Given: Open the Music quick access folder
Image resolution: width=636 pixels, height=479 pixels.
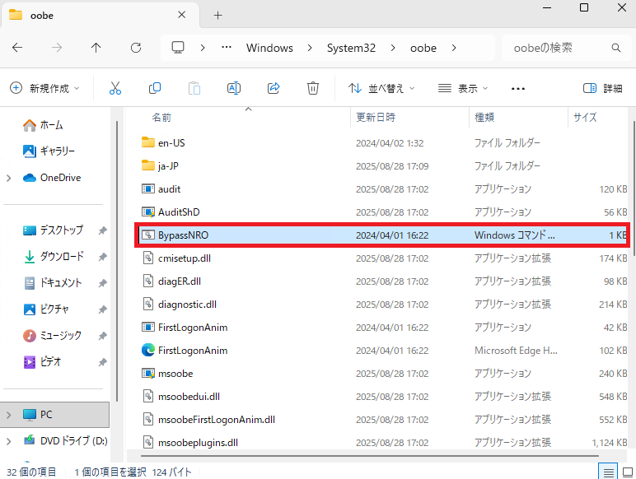Looking at the screenshot, I should point(52,336).
